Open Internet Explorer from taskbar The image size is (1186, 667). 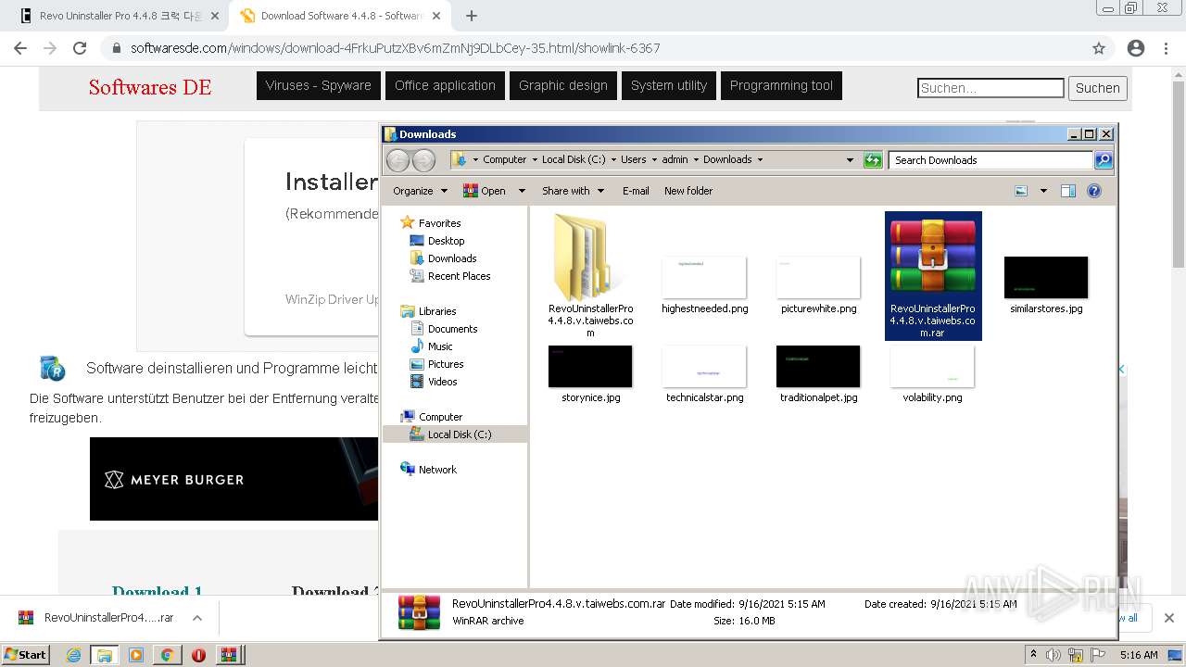coord(73,655)
